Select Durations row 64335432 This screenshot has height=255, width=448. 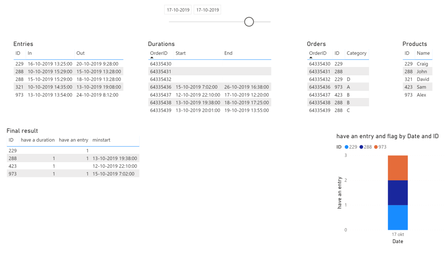click(x=210, y=79)
